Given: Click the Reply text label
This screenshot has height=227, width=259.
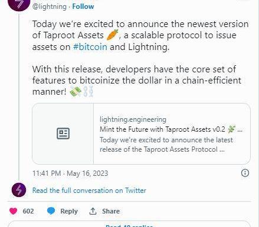Looking at the screenshot, I should [69, 211].
